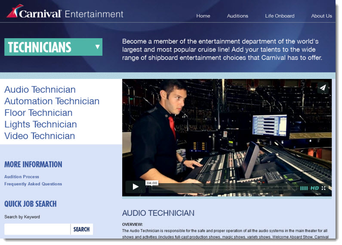Click the share paper-plane icon on video
Viewport: 342px width, 245px height.
pyautogui.click(x=323, y=88)
